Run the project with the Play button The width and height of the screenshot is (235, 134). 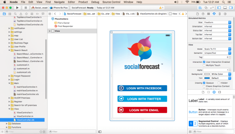tap(17, 8)
